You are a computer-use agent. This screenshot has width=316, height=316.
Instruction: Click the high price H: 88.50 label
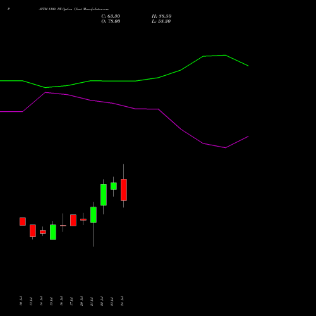pyautogui.click(x=161, y=16)
